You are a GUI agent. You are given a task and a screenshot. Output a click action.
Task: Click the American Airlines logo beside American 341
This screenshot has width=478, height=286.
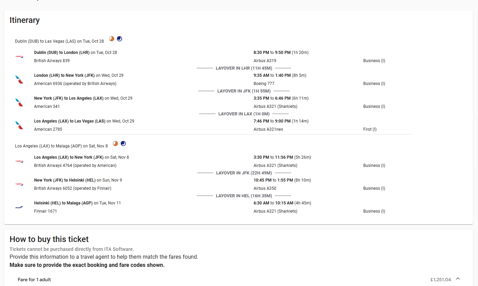(x=19, y=102)
